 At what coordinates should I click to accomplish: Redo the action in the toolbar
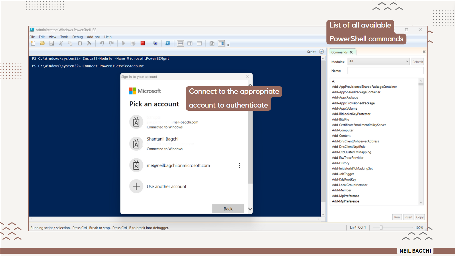(x=111, y=43)
